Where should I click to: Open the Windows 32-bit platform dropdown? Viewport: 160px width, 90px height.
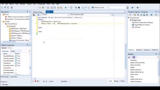pyautogui.click(x=107, y=7)
